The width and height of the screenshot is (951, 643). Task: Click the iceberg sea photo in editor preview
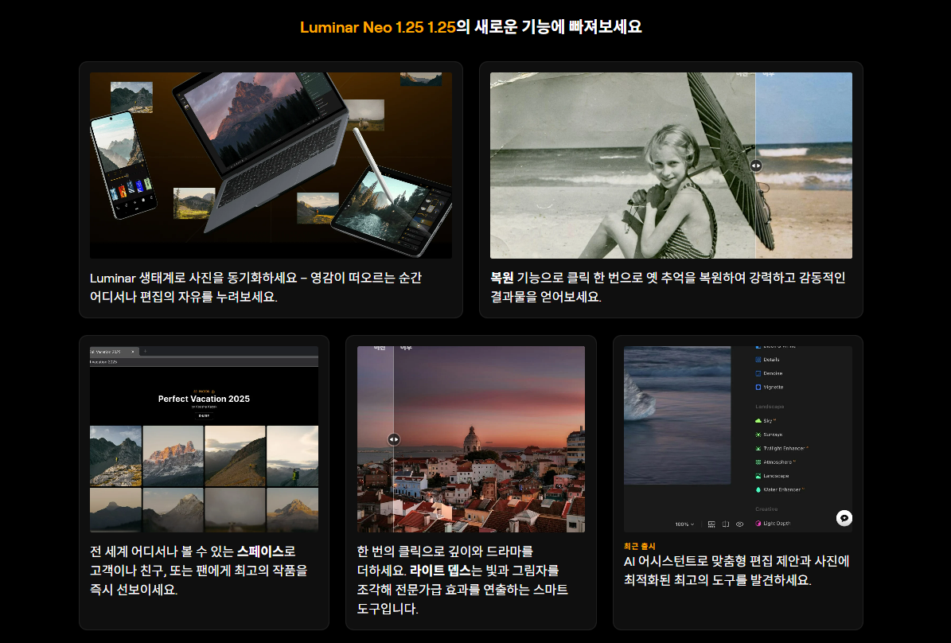click(677, 415)
